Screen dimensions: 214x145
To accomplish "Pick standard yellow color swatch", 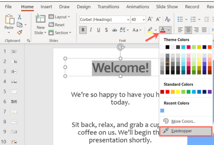I will pos(178,92).
